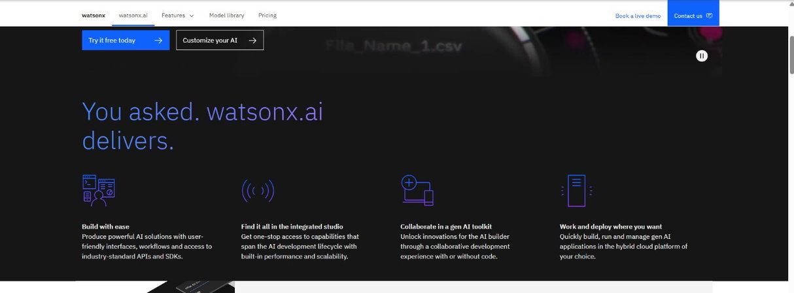The width and height of the screenshot is (794, 293).
Task: Click the integrated studio signal icon
Action: click(258, 191)
